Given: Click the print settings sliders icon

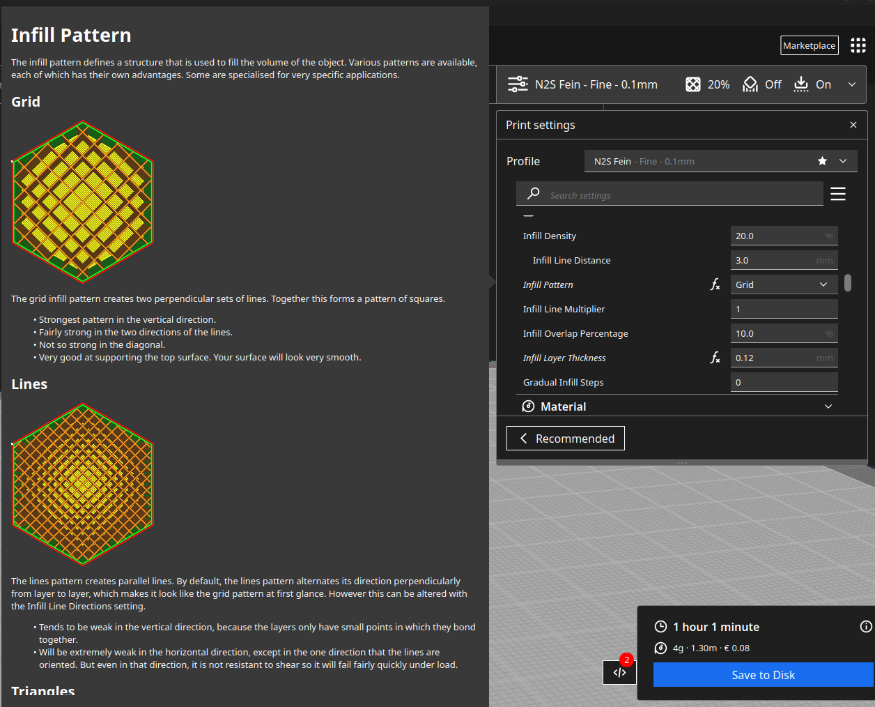Looking at the screenshot, I should point(518,84).
